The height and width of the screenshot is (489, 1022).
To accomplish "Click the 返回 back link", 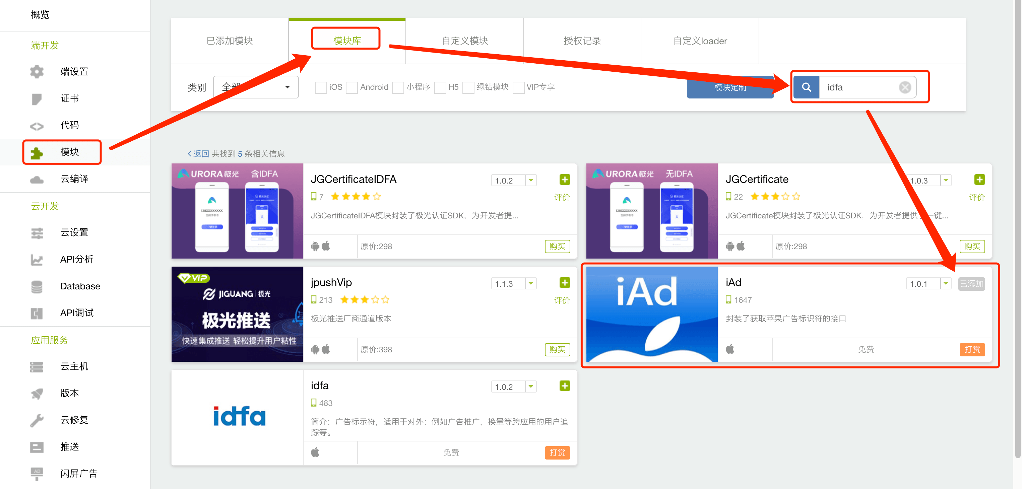I will point(198,153).
